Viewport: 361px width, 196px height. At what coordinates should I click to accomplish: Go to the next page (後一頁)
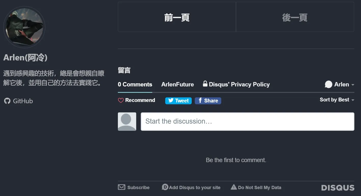click(x=295, y=17)
